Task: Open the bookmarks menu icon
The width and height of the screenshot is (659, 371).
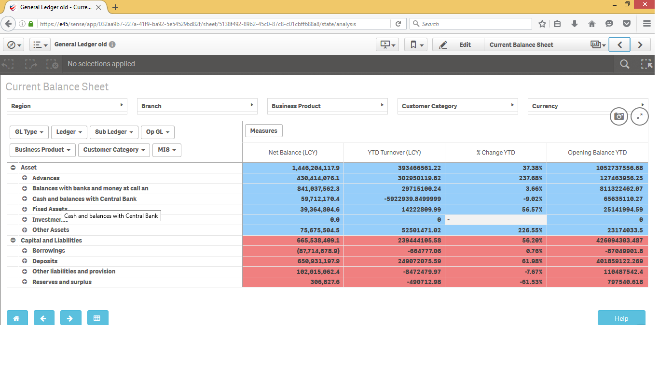Action: [415, 44]
